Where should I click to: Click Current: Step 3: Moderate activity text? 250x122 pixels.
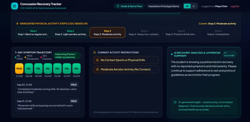pos(217,24)
